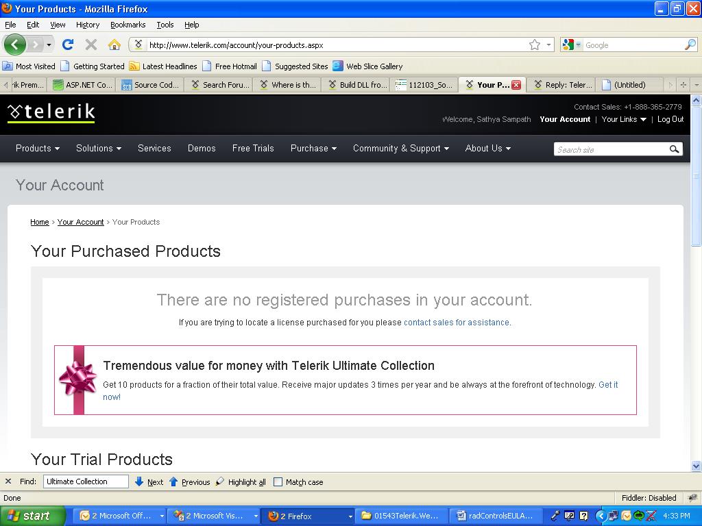Open the Your Links dropdown

coord(624,119)
